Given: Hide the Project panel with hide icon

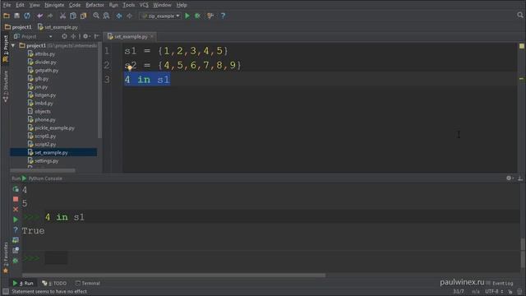Looking at the screenshot, I should coord(97,36).
